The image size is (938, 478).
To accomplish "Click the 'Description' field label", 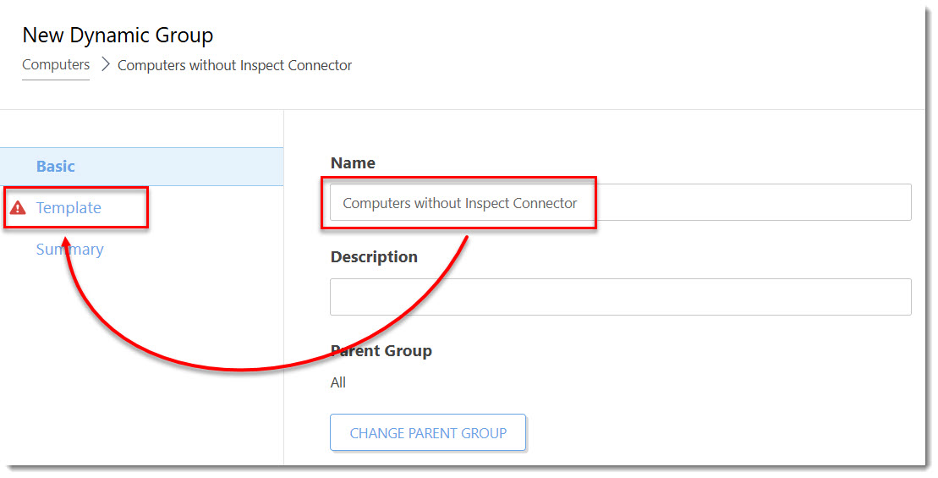I will click(374, 257).
